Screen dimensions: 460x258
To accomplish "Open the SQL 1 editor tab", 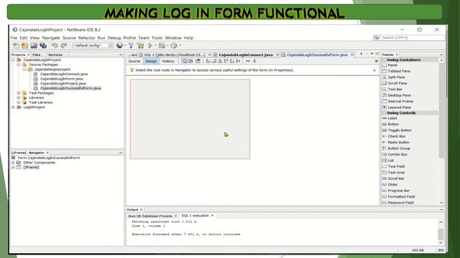I will [174, 54].
